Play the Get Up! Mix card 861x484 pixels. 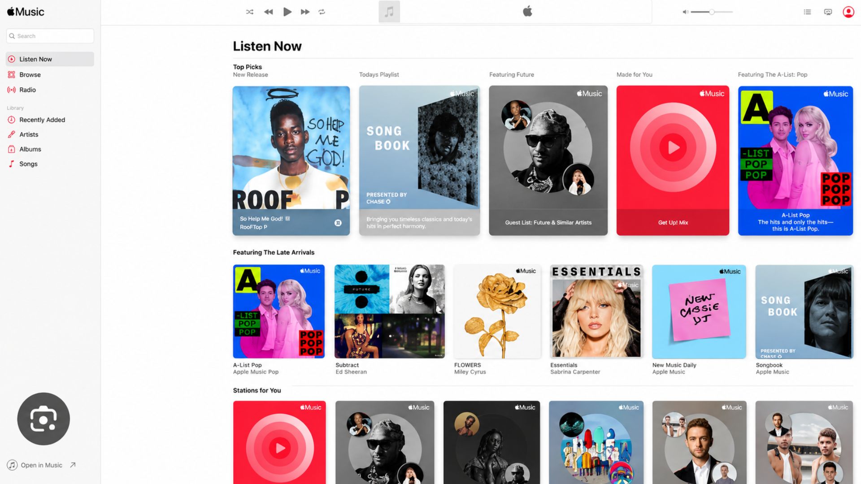coord(673,160)
